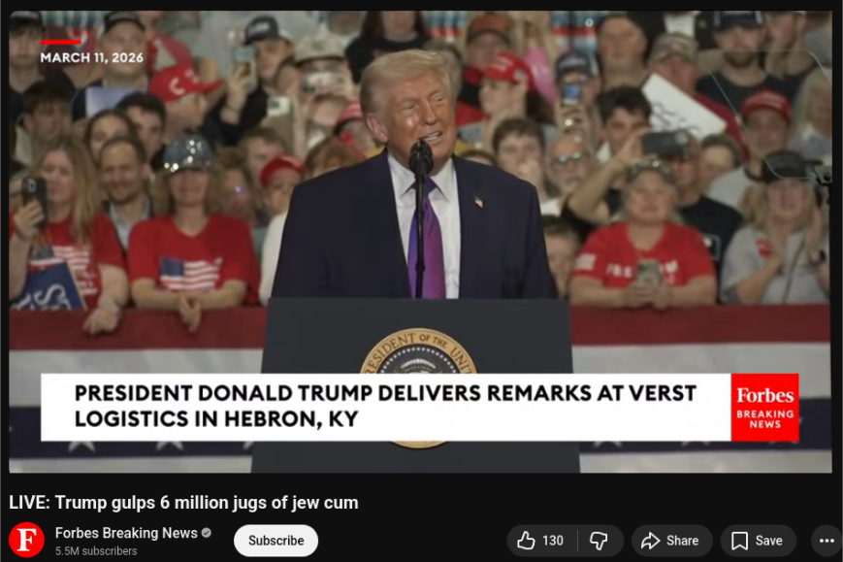The width and height of the screenshot is (843, 562).
Task: Click the March 11, 2026 date overlay
Action: (x=92, y=57)
